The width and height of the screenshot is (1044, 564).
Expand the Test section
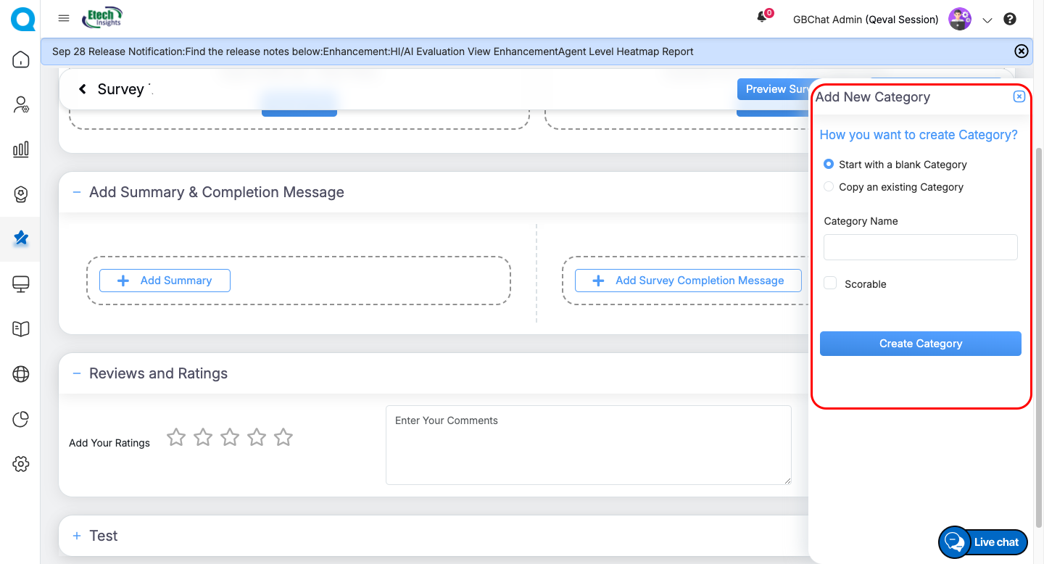[77, 536]
